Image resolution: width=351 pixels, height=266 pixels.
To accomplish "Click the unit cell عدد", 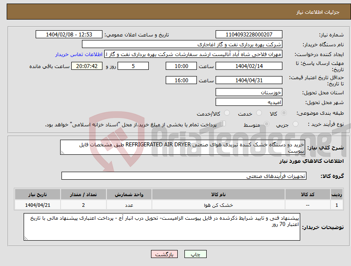I will [x=129, y=205].
